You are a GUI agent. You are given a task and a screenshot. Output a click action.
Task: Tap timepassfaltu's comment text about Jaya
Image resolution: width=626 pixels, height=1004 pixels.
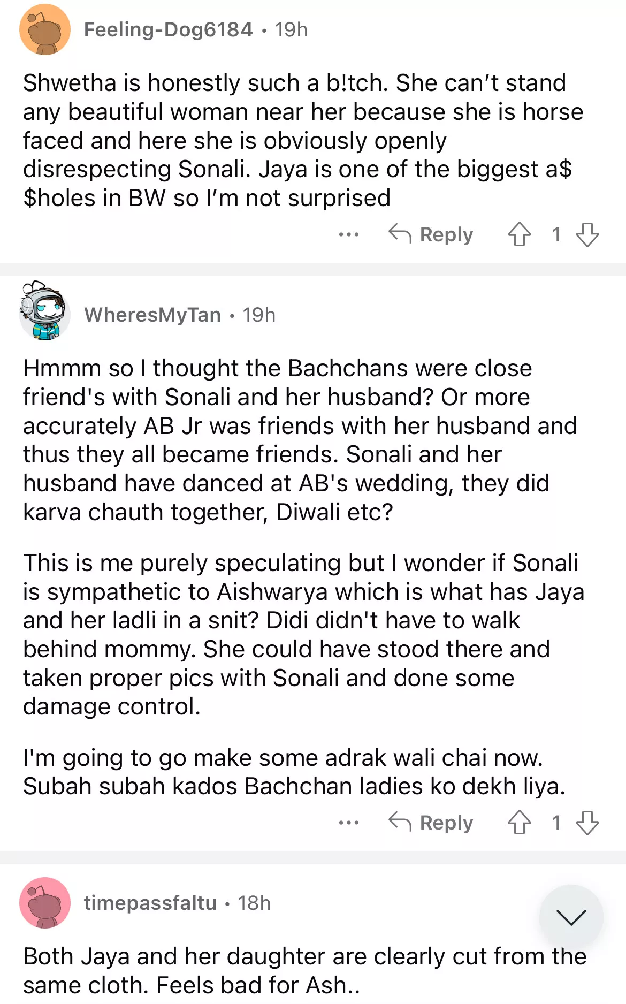304,970
